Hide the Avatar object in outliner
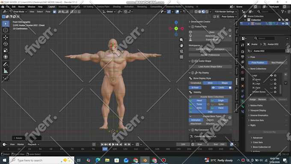This screenshot has height=164, width=291. [x=283, y=24]
